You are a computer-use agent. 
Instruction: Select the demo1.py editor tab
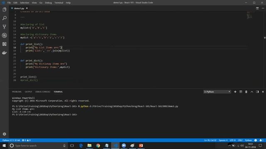click(19, 8)
